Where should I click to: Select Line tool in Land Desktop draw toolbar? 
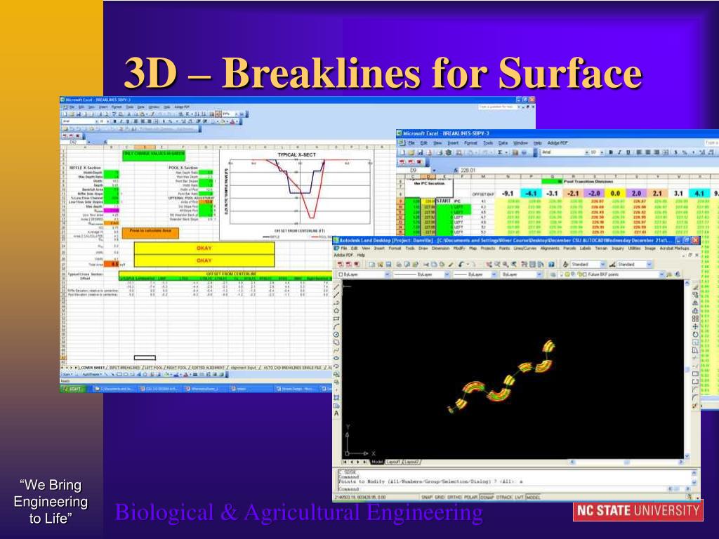pos(336,287)
